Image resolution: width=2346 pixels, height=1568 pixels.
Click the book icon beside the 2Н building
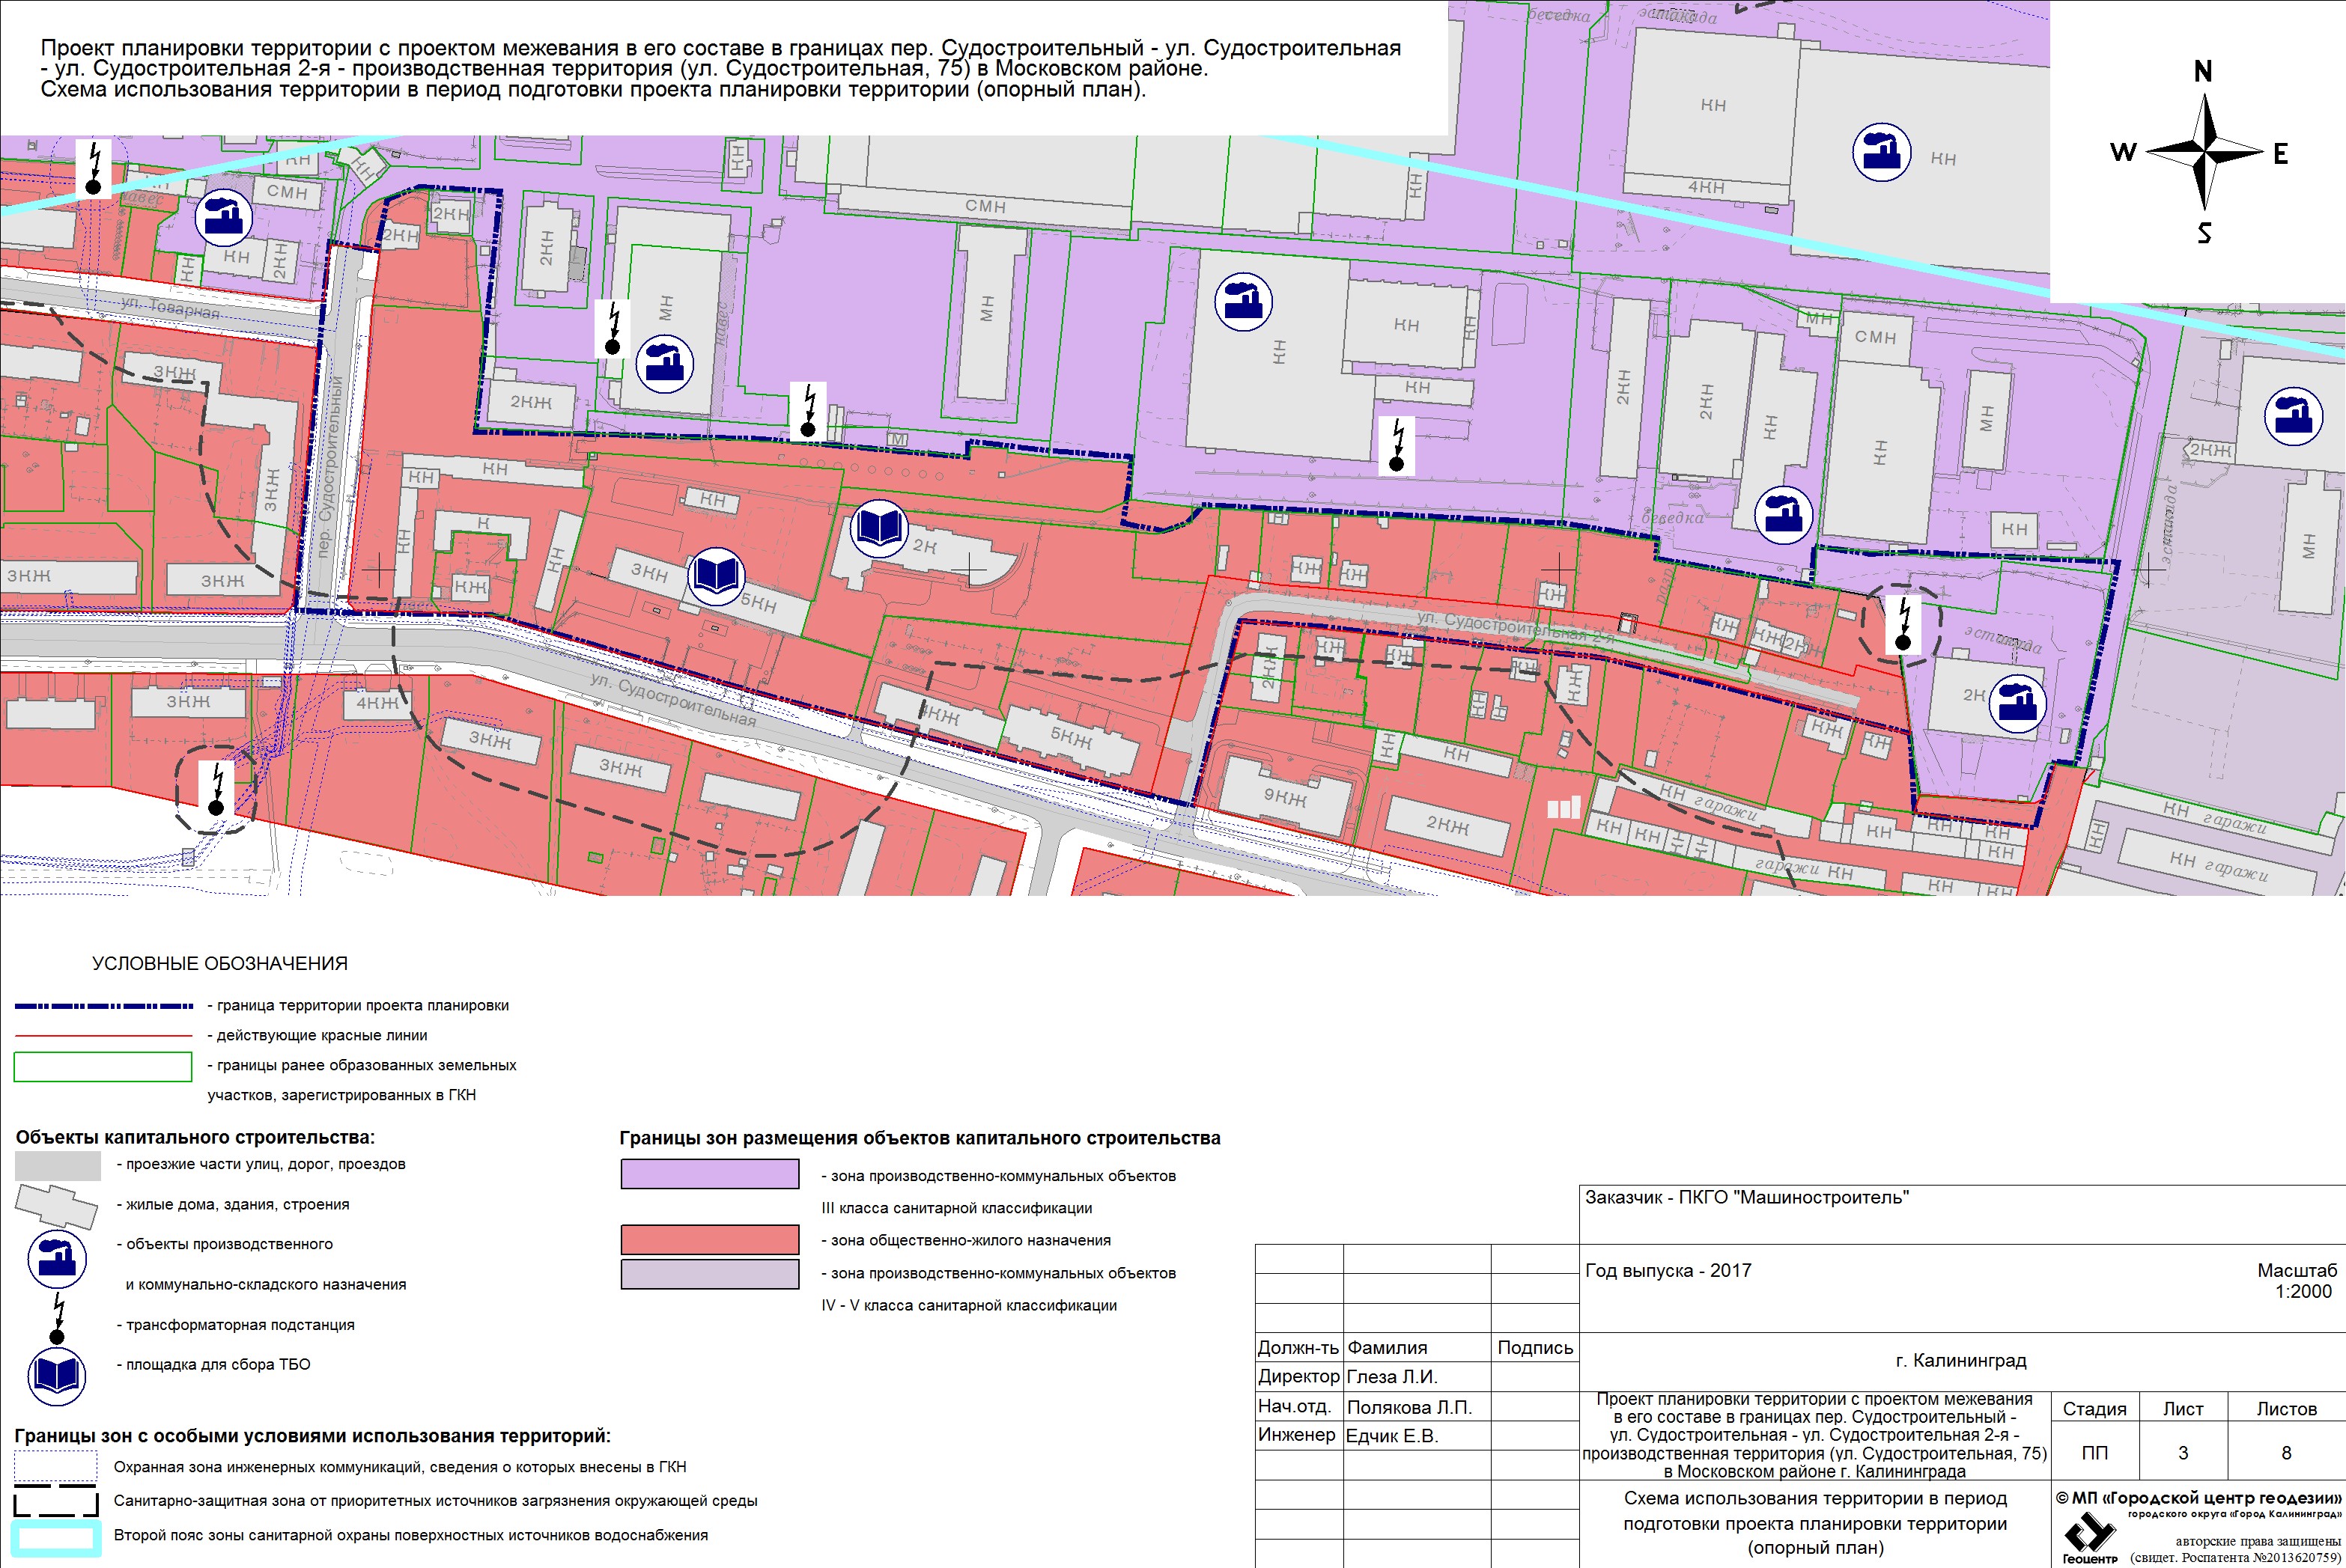(878, 528)
